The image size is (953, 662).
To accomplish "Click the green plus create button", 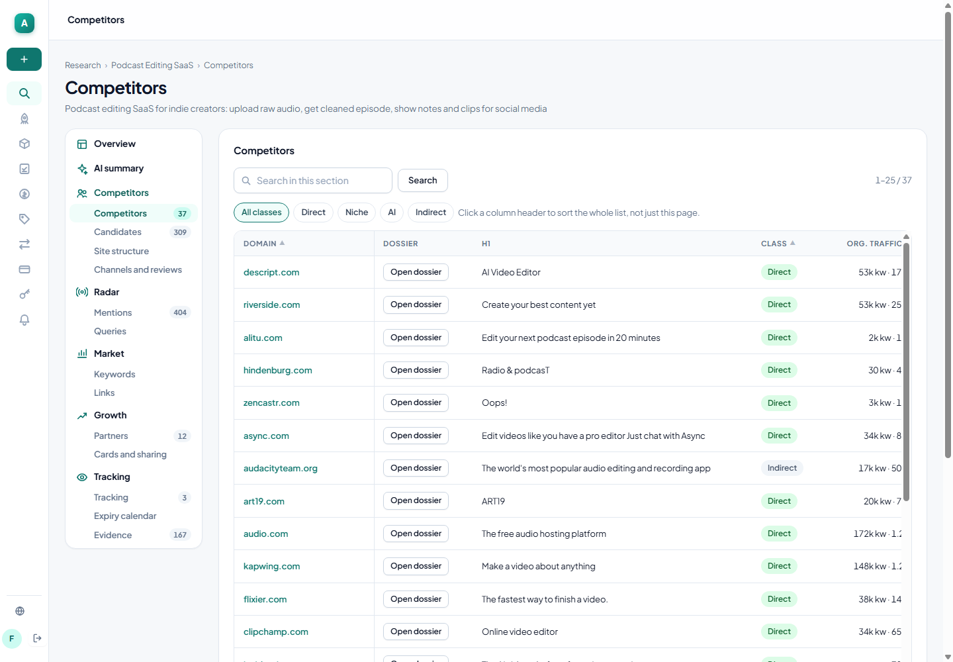I will (x=24, y=60).
